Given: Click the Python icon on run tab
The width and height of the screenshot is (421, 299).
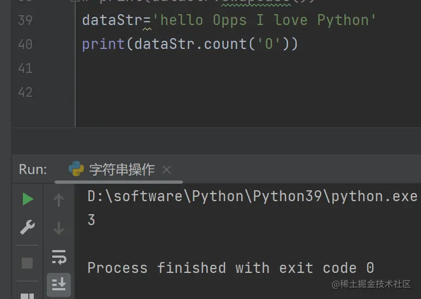Looking at the screenshot, I should point(76,169).
